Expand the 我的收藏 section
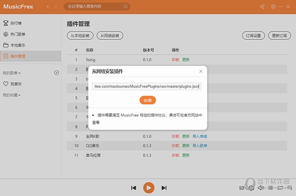Viewport: 296px width, 196px height. pos(11,95)
